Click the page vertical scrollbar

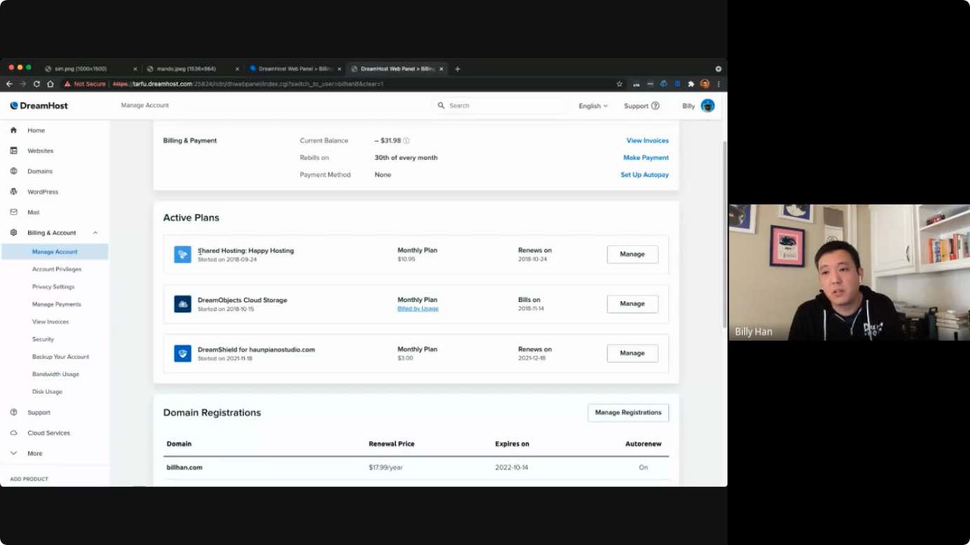point(724,234)
